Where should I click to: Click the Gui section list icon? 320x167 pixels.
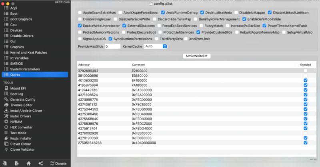point(6,41)
